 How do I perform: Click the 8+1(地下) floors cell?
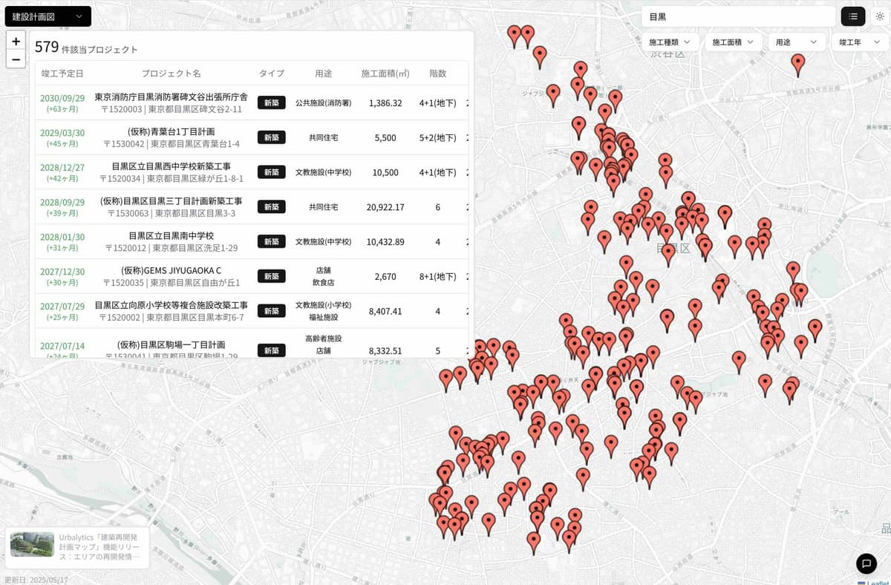pyautogui.click(x=438, y=276)
